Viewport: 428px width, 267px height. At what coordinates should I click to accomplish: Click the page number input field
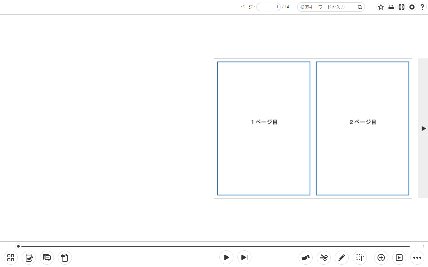[269, 7]
